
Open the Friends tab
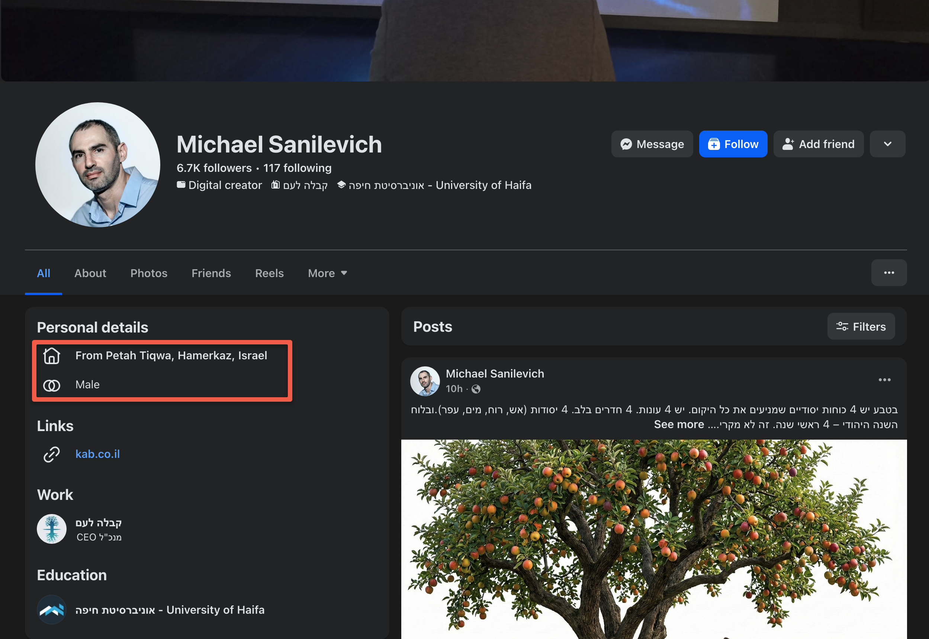(211, 273)
